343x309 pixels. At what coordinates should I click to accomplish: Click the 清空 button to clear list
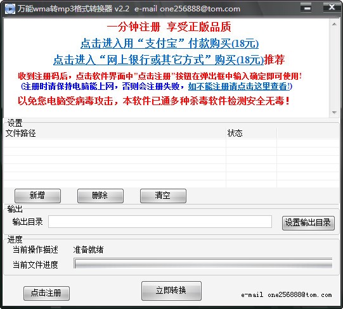pyautogui.click(x=163, y=196)
